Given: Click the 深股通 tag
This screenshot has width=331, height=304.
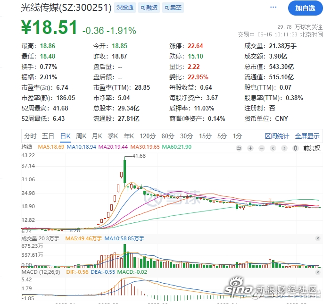Looking at the screenshot, I should click(125, 8).
